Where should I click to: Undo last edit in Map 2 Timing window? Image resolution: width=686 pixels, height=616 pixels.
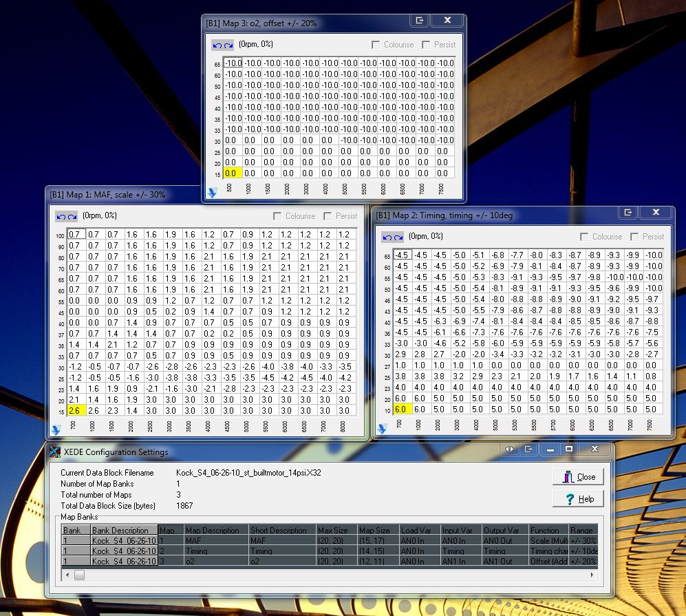point(387,237)
